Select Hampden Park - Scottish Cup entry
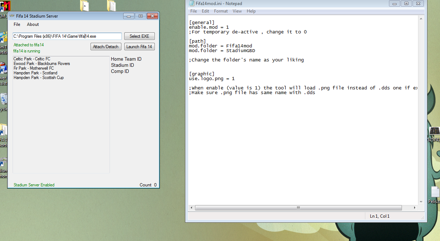This screenshot has width=440, height=241. click(39, 78)
